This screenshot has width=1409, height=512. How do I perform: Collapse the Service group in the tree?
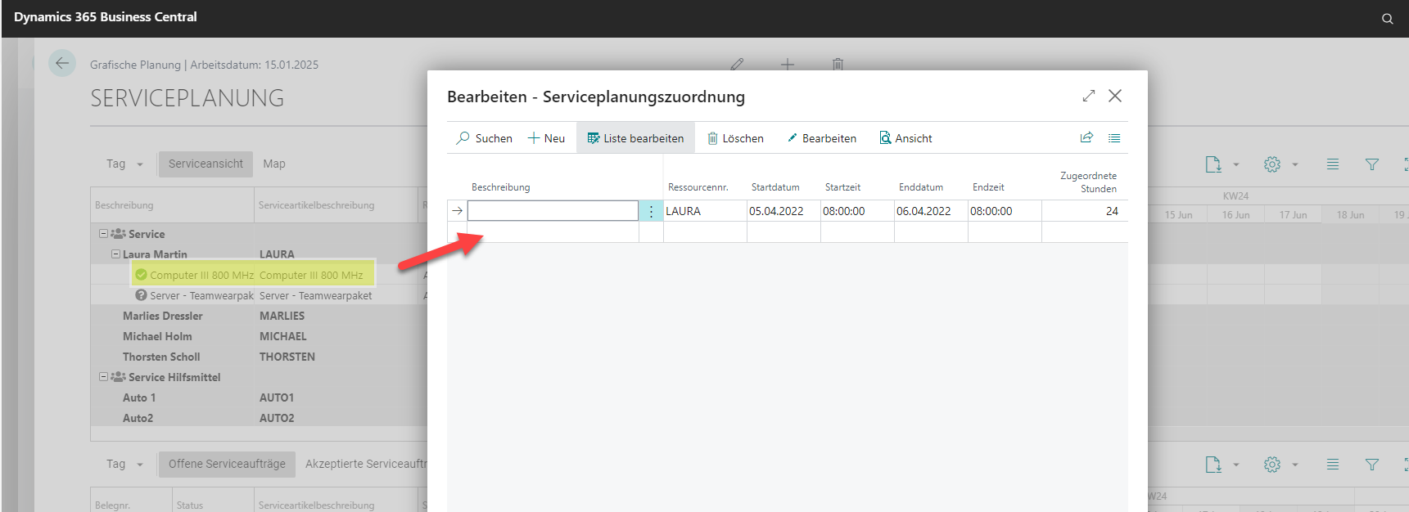(x=103, y=234)
